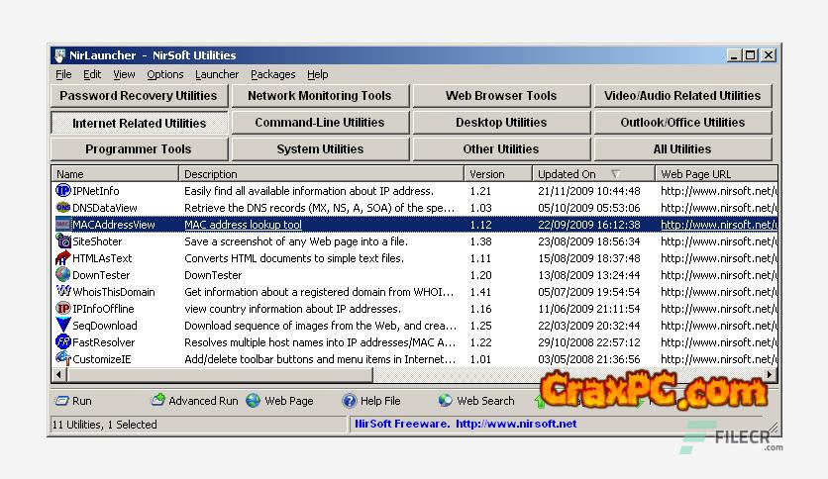Open the Options menu
Screen dimensions: 828x479
coord(164,74)
